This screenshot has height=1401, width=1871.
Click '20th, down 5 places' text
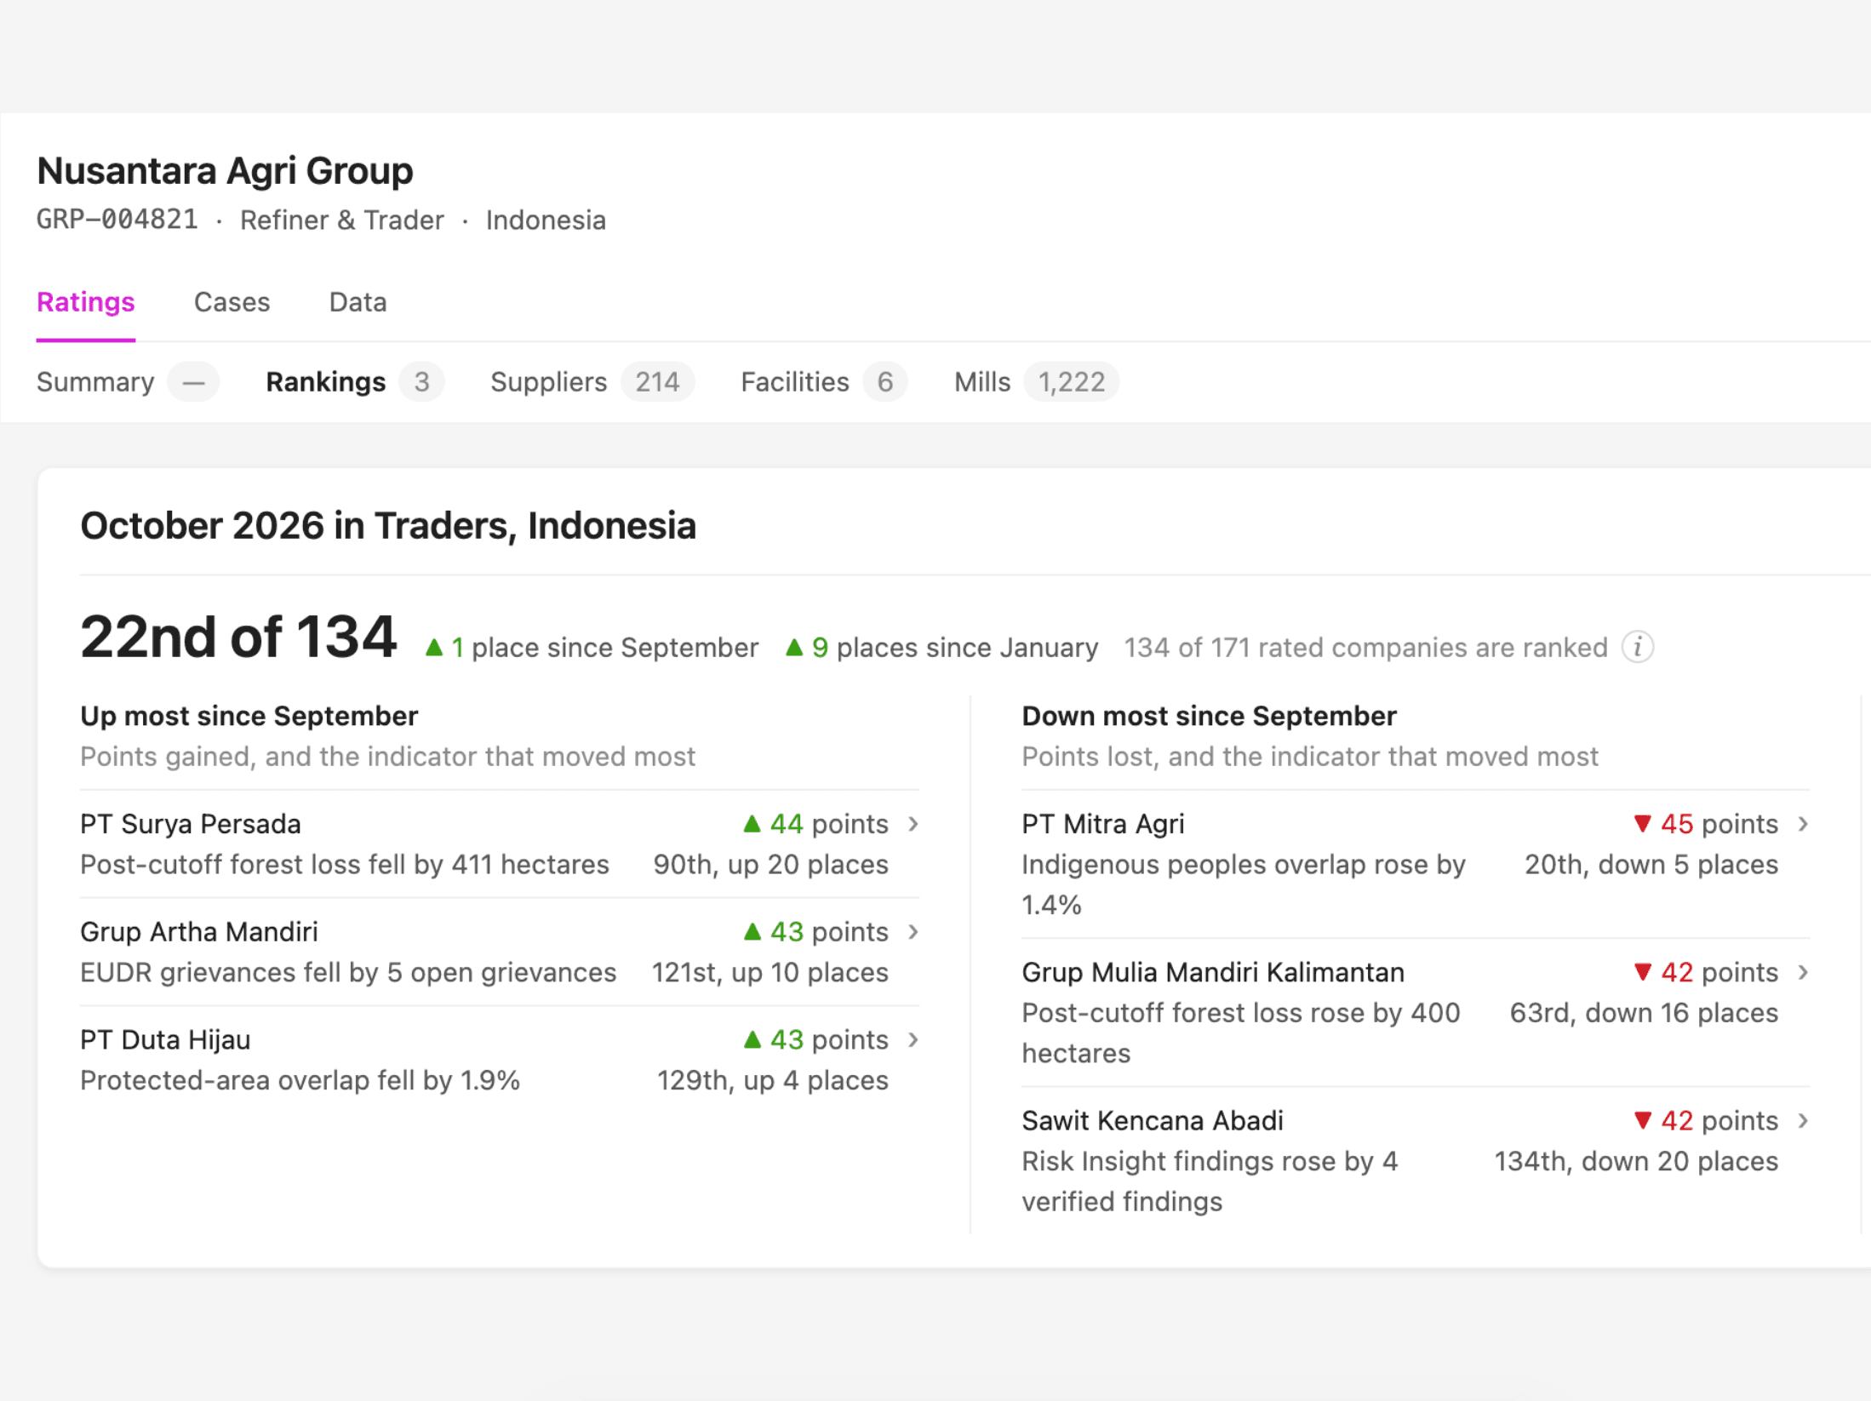pos(1651,865)
